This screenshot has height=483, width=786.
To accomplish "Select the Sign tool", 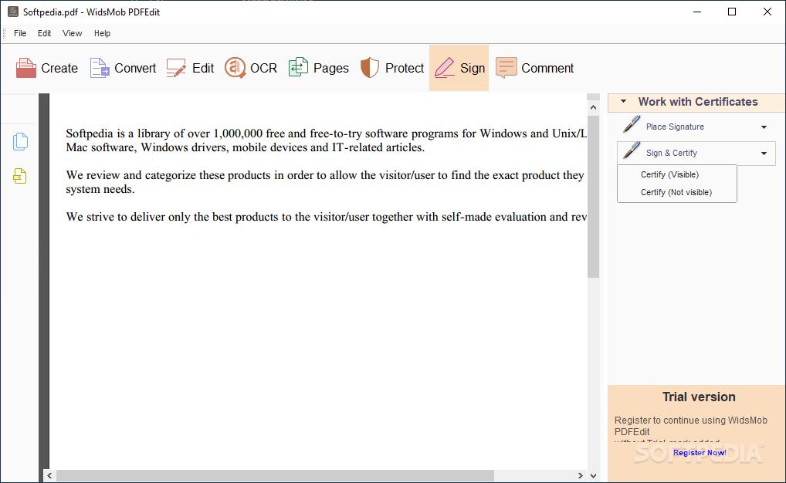I will point(459,68).
